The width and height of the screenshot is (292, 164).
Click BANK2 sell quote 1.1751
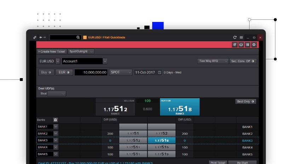[133, 134]
